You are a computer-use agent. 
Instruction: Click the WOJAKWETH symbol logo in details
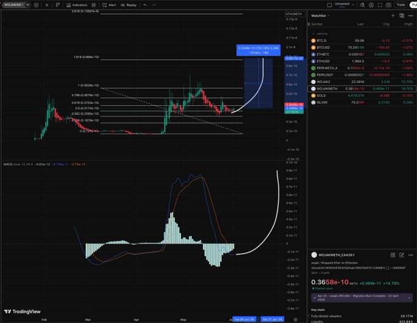[x=314, y=255]
